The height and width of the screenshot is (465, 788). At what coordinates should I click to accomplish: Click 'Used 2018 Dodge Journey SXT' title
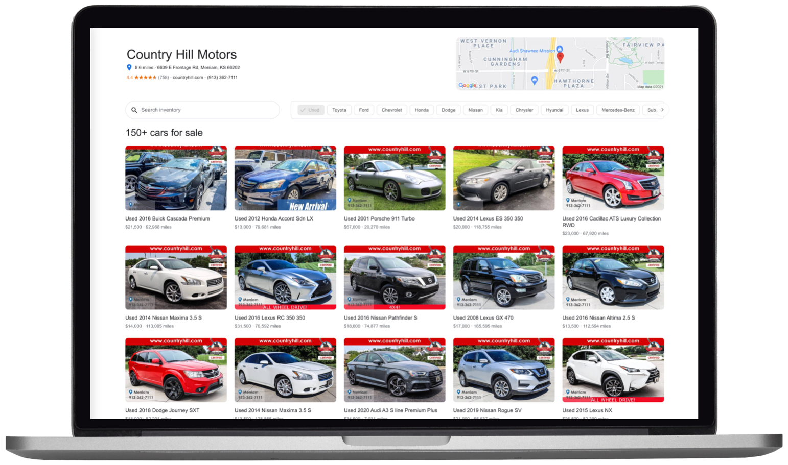163,410
